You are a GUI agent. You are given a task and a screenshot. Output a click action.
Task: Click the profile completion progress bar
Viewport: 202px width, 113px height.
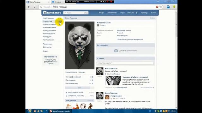coord(80,88)
